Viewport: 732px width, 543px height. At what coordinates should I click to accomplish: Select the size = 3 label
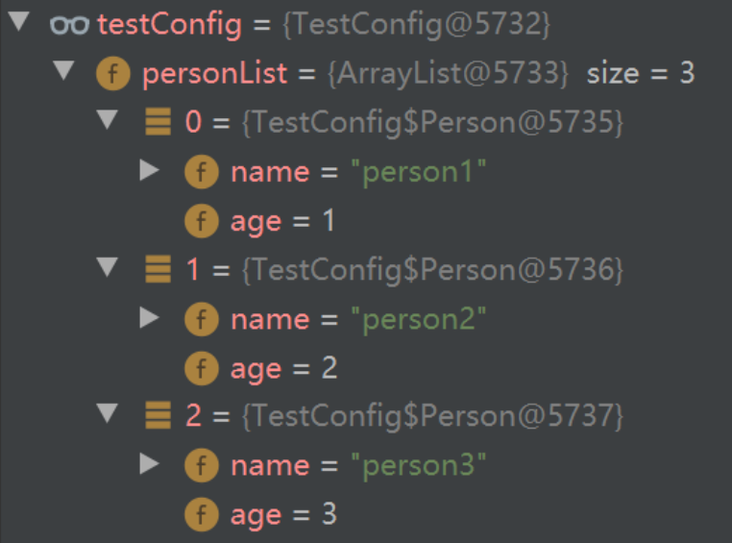pyautogui.click(x=641, y=74)
